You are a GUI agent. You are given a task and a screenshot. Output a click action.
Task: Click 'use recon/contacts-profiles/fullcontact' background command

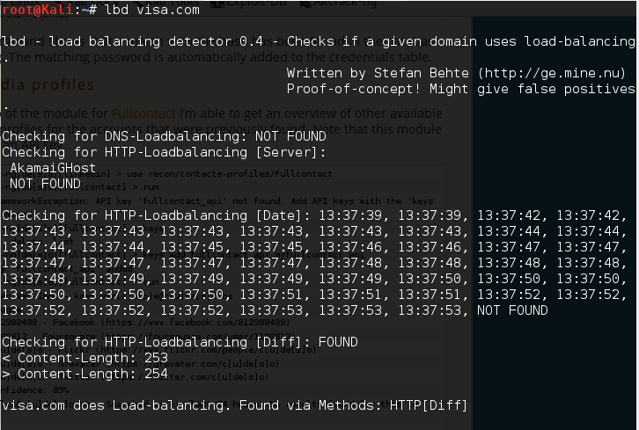[230, 174]
